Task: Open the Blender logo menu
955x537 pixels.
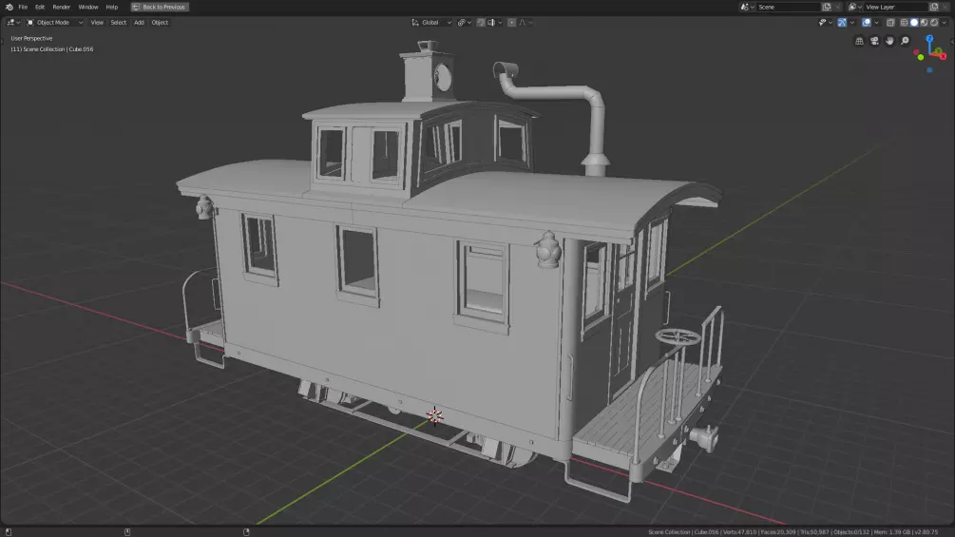Action: click(x=9, y=7)
